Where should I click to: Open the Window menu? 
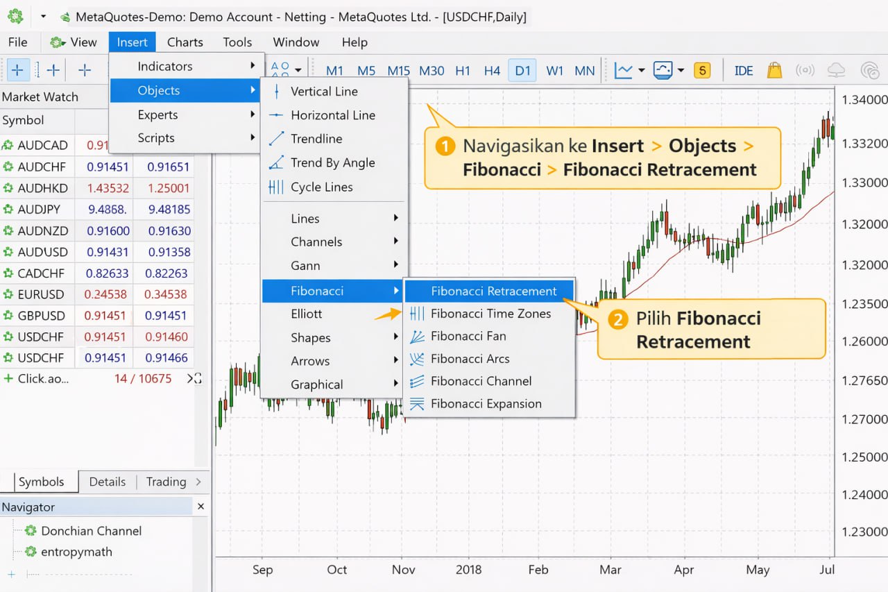pyautogui.click(x=296, y=42)
